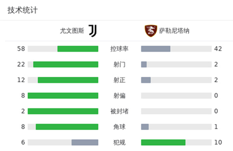Open the 萨勒尼塔纳 team name link
Image resolution: width=233 pixels, height=151 pixels.
[174, 31]
